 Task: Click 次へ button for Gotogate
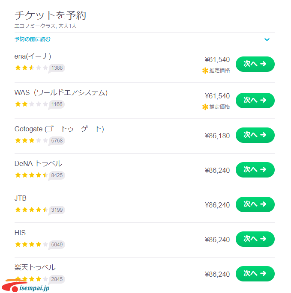pyautogui.click(x=255, y=135)
